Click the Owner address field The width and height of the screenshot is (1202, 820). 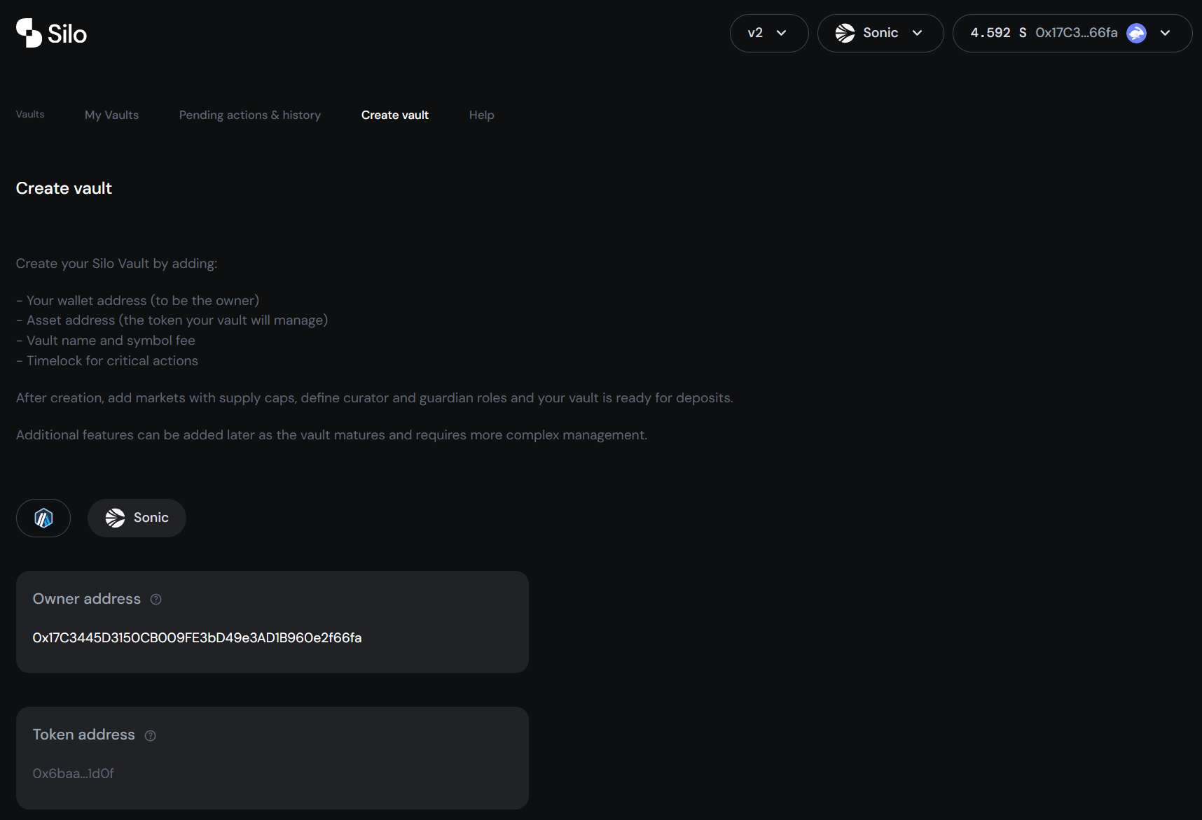272,637
